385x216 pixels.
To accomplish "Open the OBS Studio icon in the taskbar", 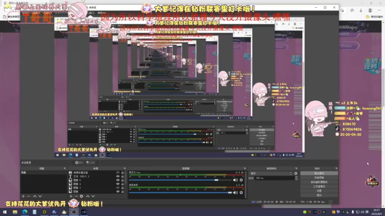I will click(x=74, y=212).
